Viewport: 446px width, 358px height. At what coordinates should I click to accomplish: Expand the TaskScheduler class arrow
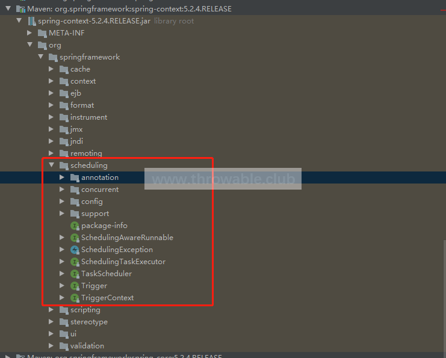pos(62,274)
